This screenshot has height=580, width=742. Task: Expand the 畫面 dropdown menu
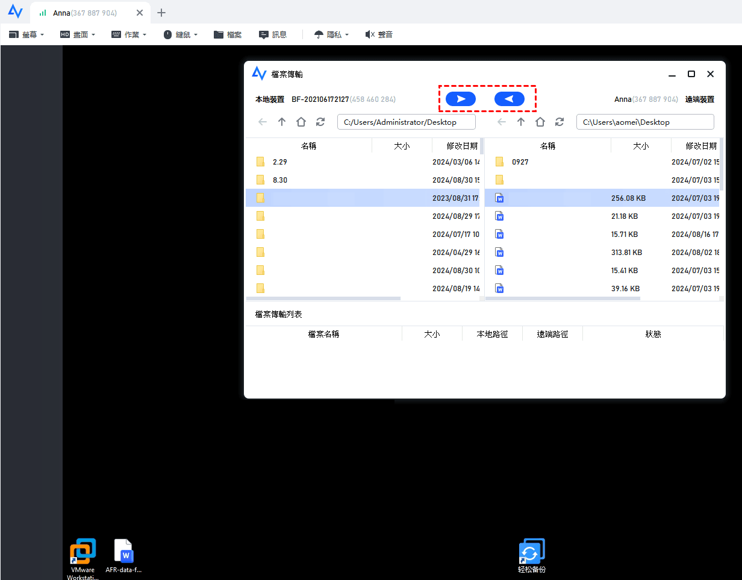pyautogui.click(x=78, y=35)
